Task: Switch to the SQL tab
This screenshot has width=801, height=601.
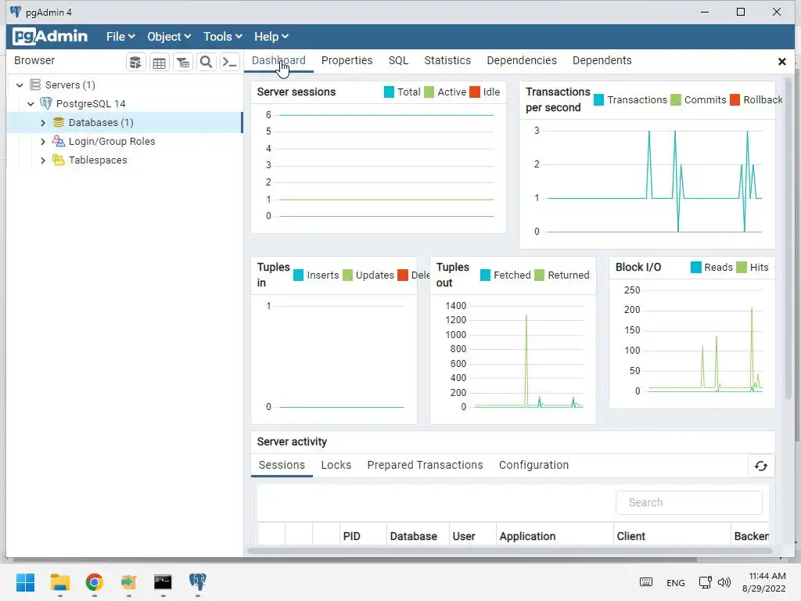Action: pos(398,60)
